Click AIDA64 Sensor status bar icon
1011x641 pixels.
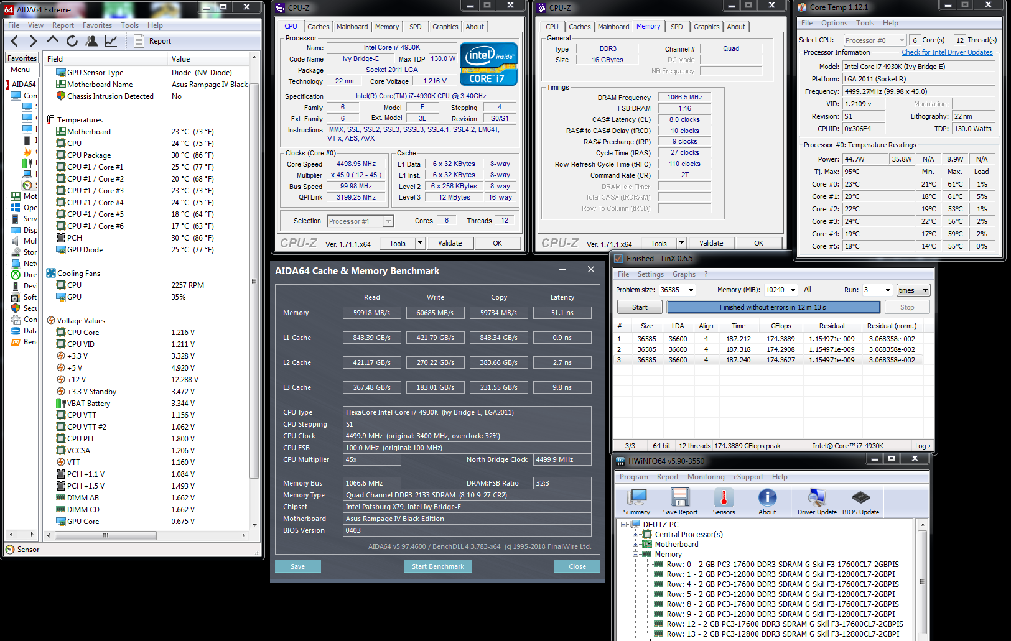(x=10, y=550)
